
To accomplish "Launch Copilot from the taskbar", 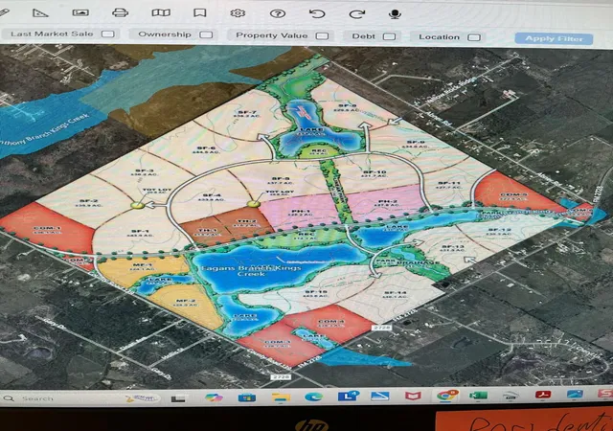I will 214,397.
